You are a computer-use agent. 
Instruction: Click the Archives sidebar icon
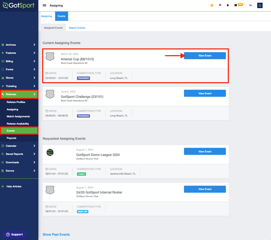(x=3, y=45)
